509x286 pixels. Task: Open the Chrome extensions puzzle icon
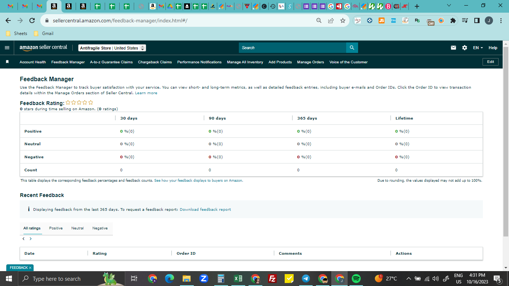pyautogui.click(x=453, y=20)
